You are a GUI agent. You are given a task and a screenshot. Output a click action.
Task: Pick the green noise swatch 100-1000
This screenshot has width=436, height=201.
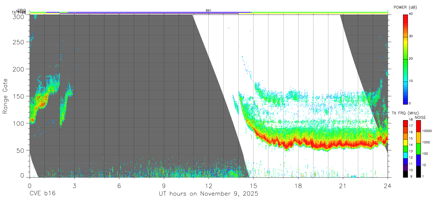418,149
